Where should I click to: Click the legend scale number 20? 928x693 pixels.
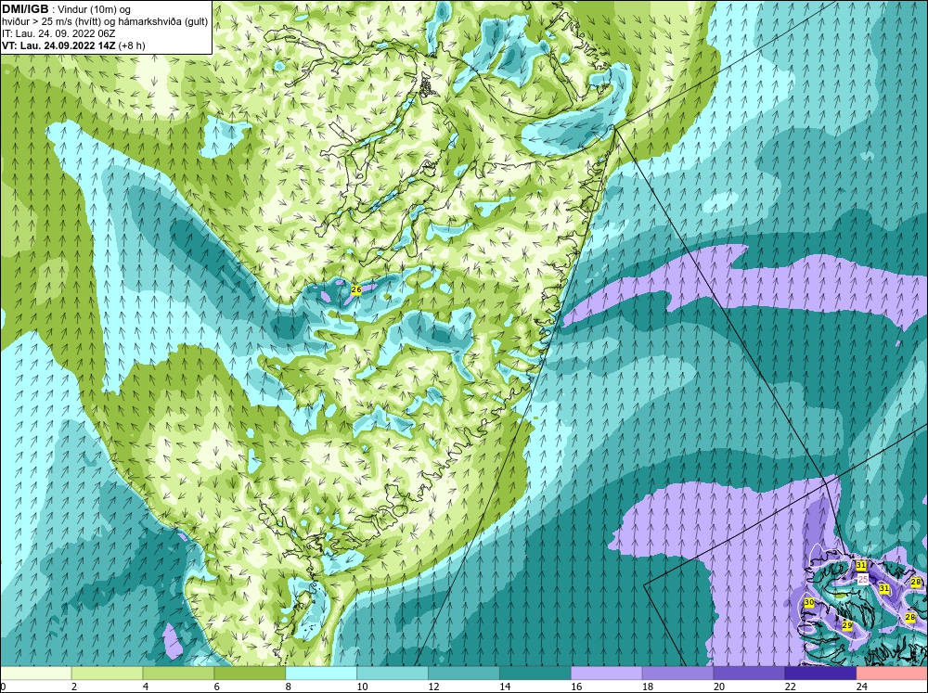point(719,687)
